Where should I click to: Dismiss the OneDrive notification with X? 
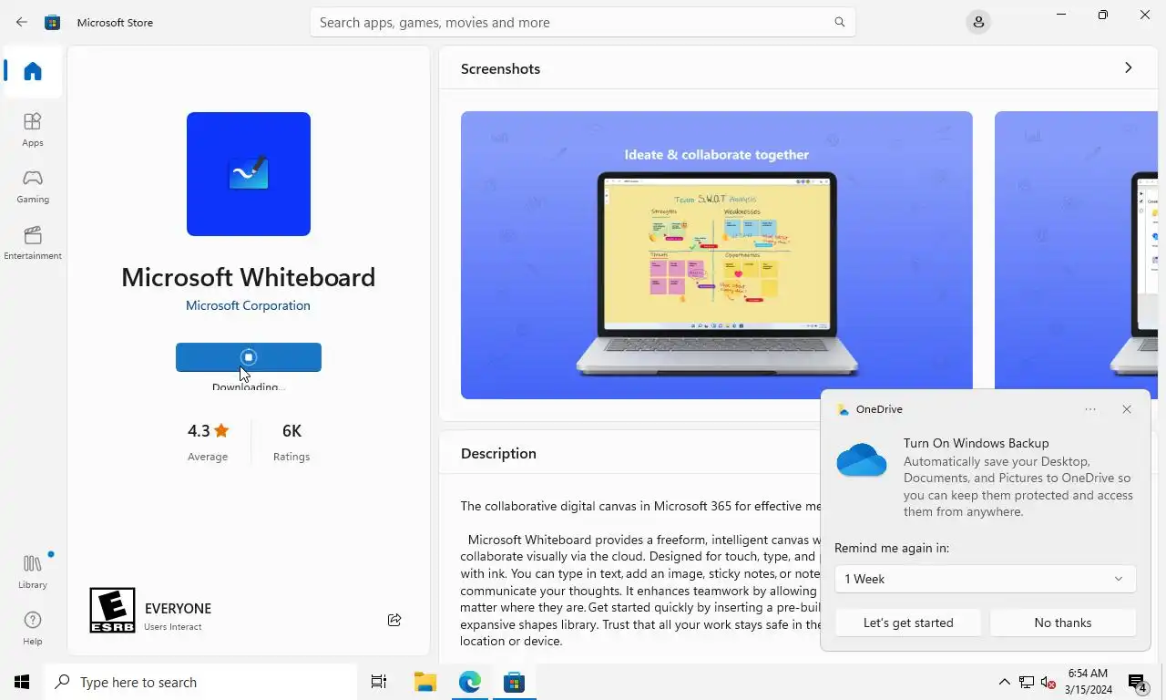1127,409
